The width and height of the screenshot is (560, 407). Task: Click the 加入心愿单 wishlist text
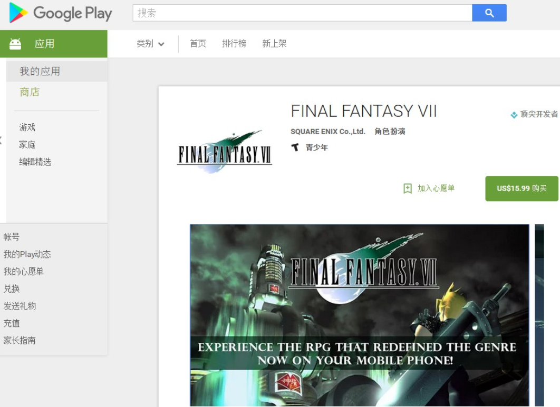[436, 188]
